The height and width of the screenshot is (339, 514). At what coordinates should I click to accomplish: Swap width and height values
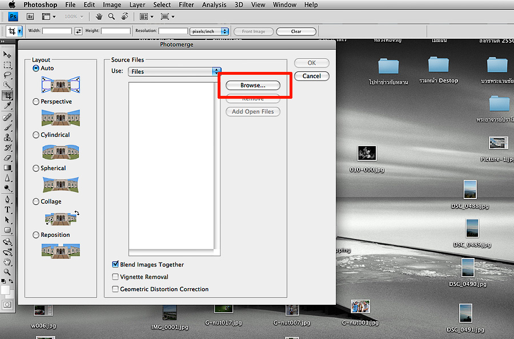tap(79, 31)
